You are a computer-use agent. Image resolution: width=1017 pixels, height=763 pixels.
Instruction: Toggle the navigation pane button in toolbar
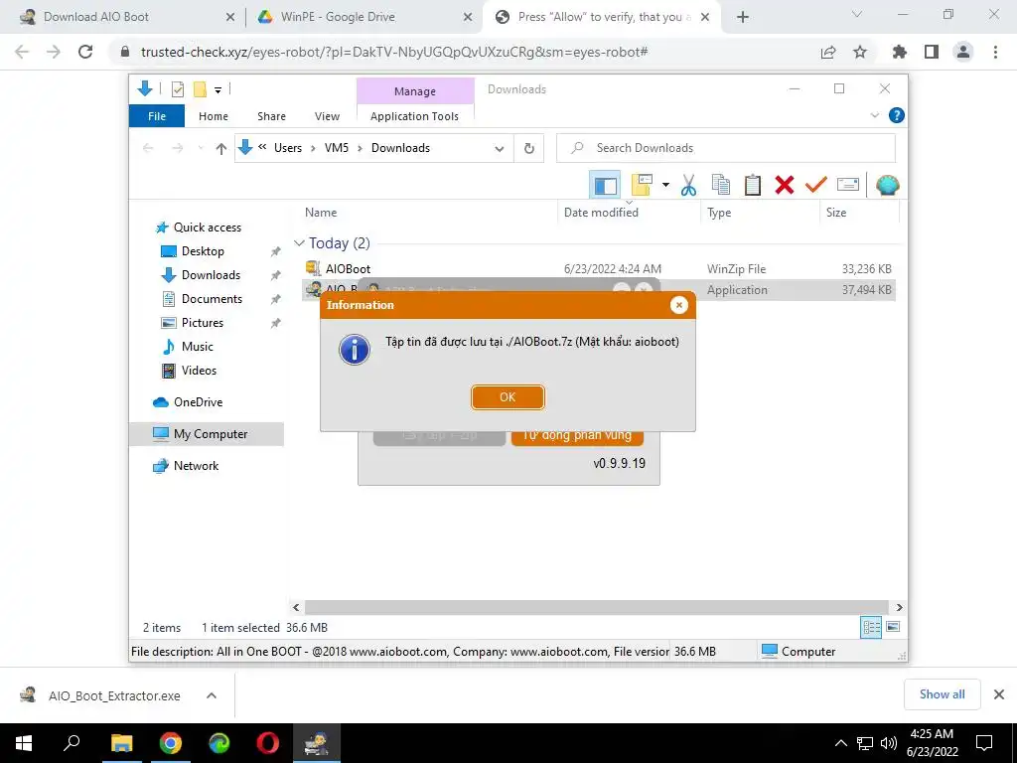click(x=605, y=185)
